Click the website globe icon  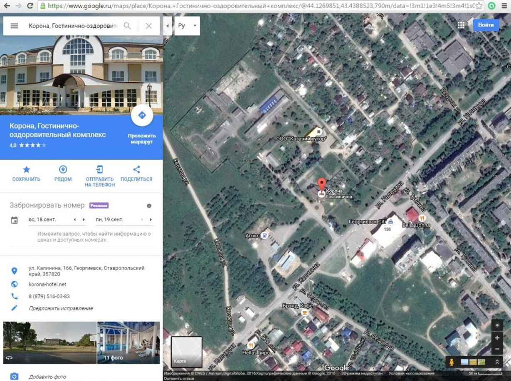15,284
